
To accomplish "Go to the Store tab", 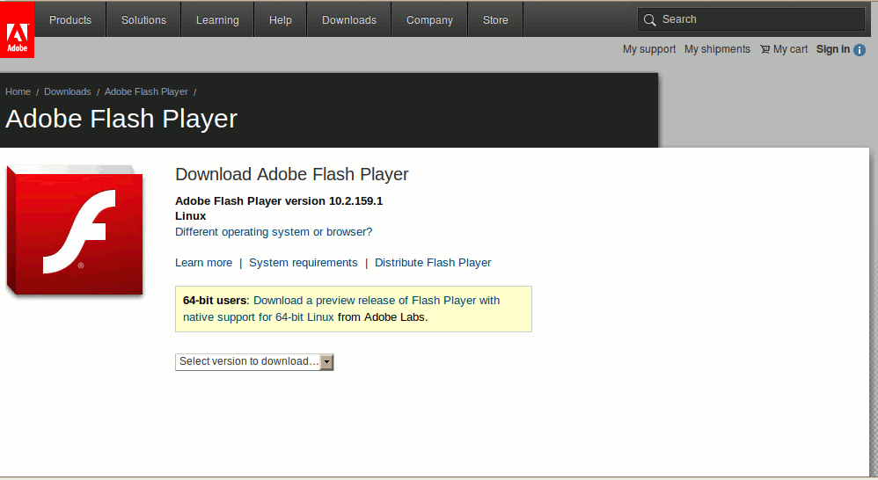I will [x=495, y=19].
